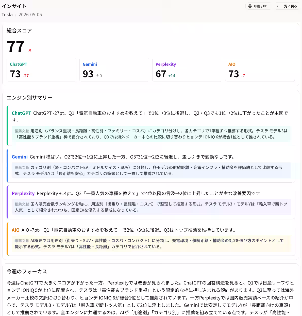Viewport: 302px width, 316px height.
Task: Select the Perplexity score card label
Action: (x=166, y=64)
